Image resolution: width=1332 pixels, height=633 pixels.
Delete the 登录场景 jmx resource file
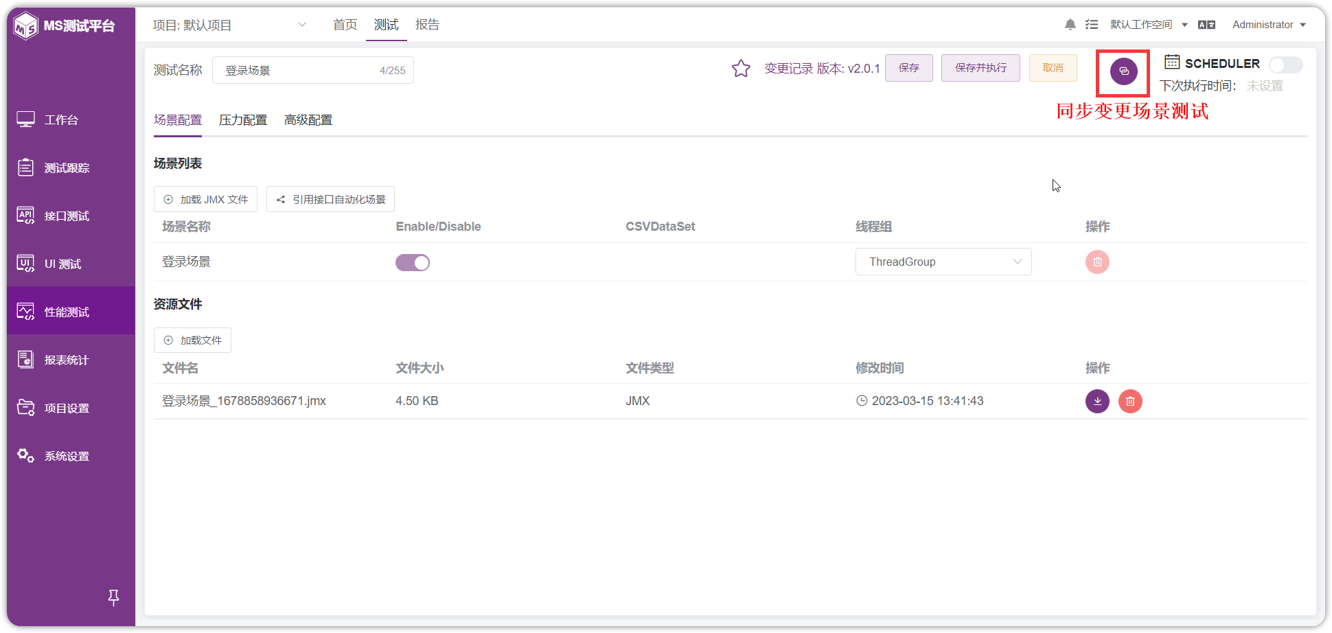pyautogui.click(x=1130, y=401)
